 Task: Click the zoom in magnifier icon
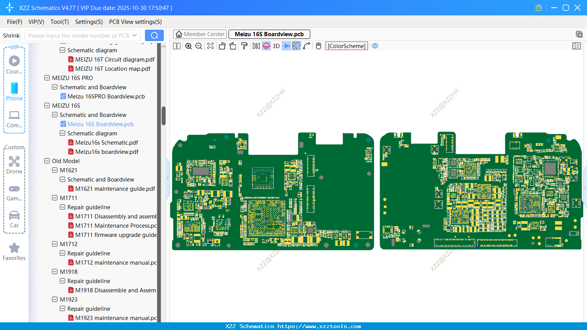click(x=188, y=46)
